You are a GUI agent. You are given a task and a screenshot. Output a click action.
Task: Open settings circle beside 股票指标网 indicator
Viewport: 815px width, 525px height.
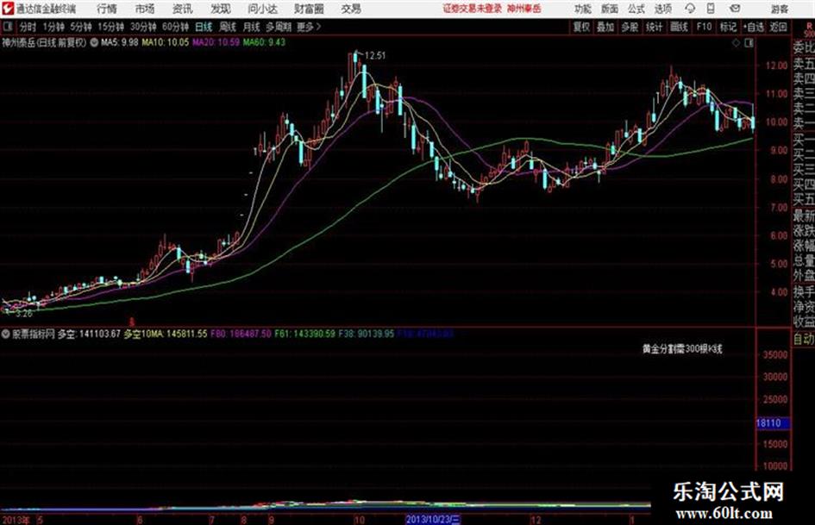pos(6,334)
